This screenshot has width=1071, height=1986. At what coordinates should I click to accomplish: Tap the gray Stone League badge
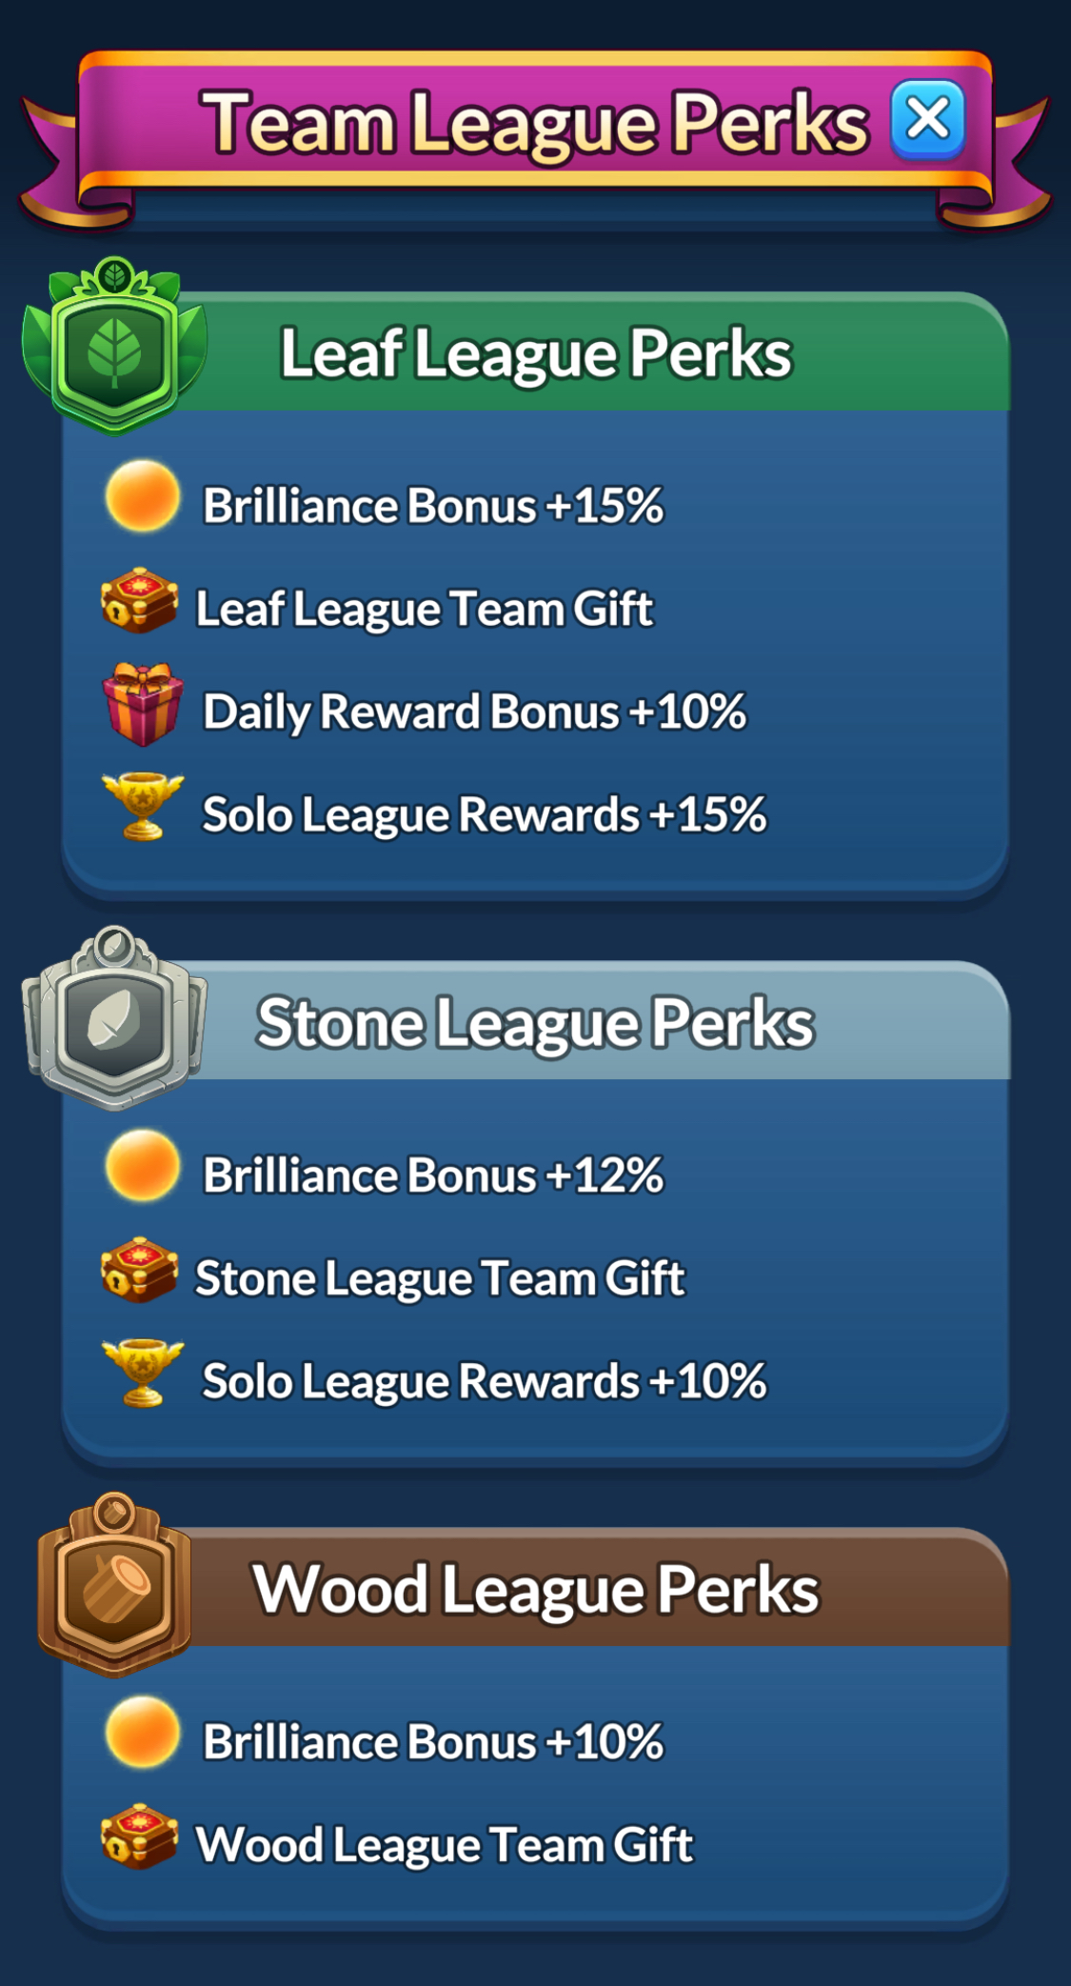click(114, 1017)
